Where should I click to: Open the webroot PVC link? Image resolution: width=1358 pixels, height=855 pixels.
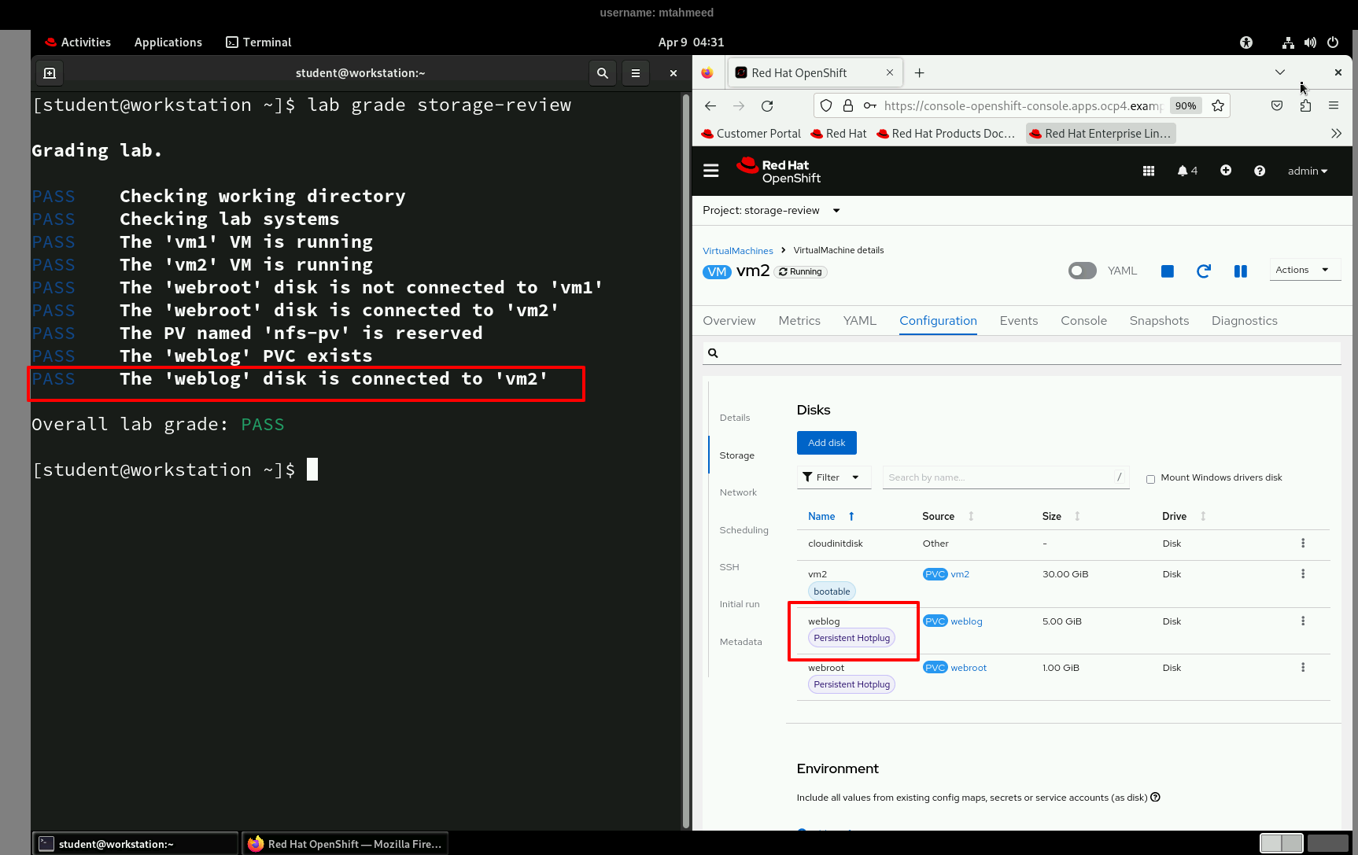click(x=969, y=668)
